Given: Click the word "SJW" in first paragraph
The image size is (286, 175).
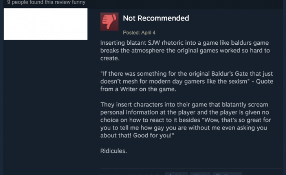Looking at the screenshot, I should 154,43.
